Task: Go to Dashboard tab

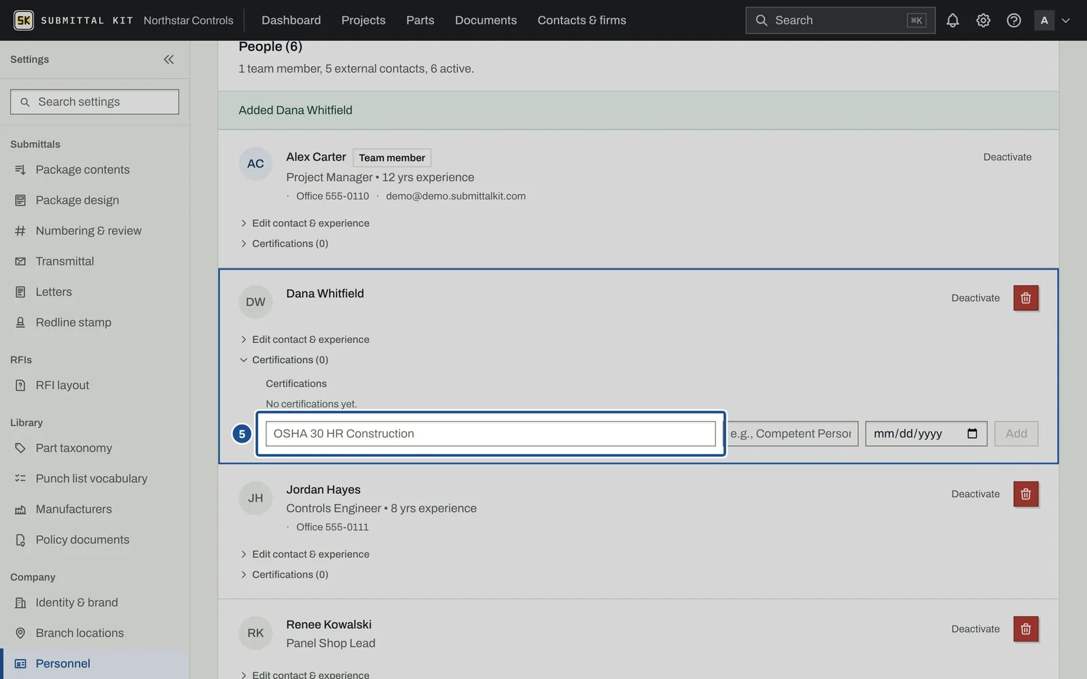Action: pyautogui.click(x=291, y=20)
